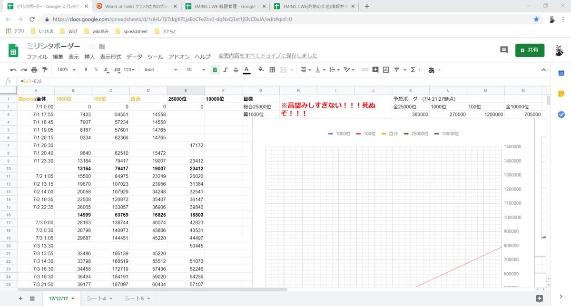Open the 表示形式 menu

point(110,57)
